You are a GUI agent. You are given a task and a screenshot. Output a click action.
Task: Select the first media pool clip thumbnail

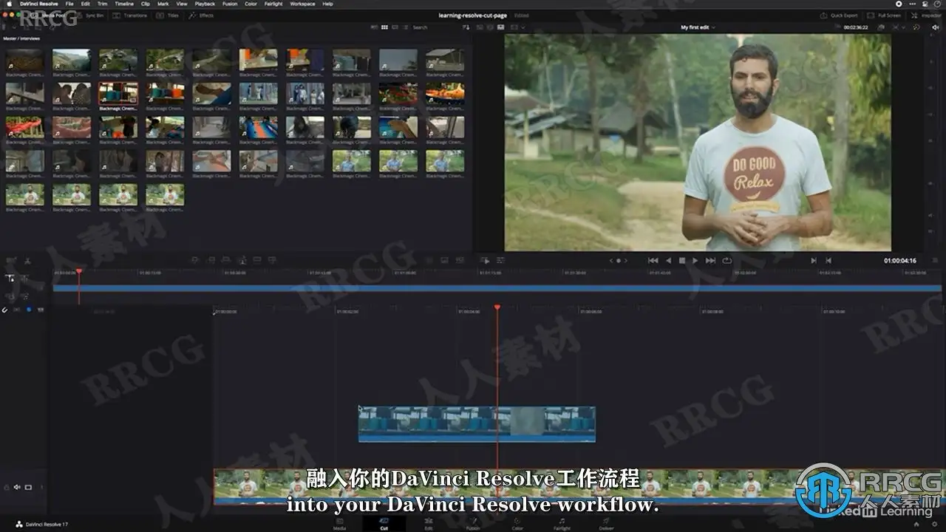(25, 60)
